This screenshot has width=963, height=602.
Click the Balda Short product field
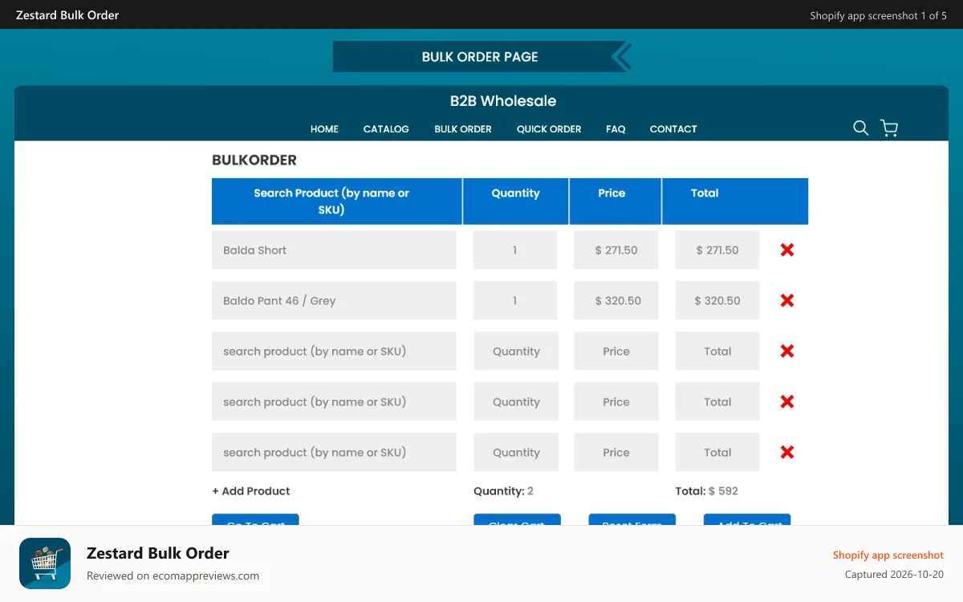point(334,250)
